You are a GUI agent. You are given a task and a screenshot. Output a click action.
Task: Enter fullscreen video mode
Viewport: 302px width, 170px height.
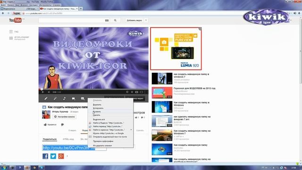pyautogui.click(x=146, y=92)
